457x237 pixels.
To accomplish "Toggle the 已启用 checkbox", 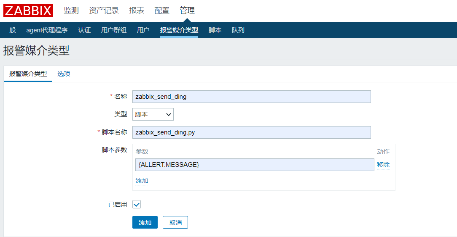I will (137, 205).
